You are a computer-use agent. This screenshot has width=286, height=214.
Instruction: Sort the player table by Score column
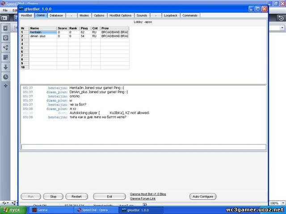tap(63, 28)
